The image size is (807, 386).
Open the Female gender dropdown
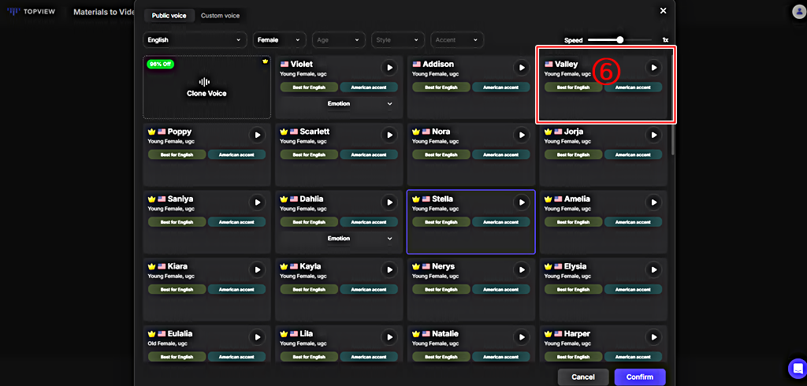click(x=279, y=39)
